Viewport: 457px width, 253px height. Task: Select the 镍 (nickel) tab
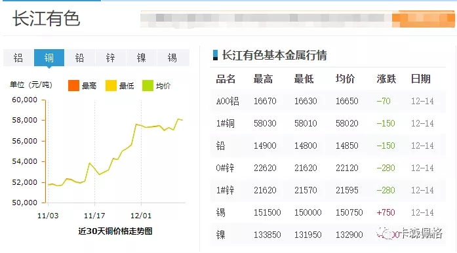click(x=142, y=58)
